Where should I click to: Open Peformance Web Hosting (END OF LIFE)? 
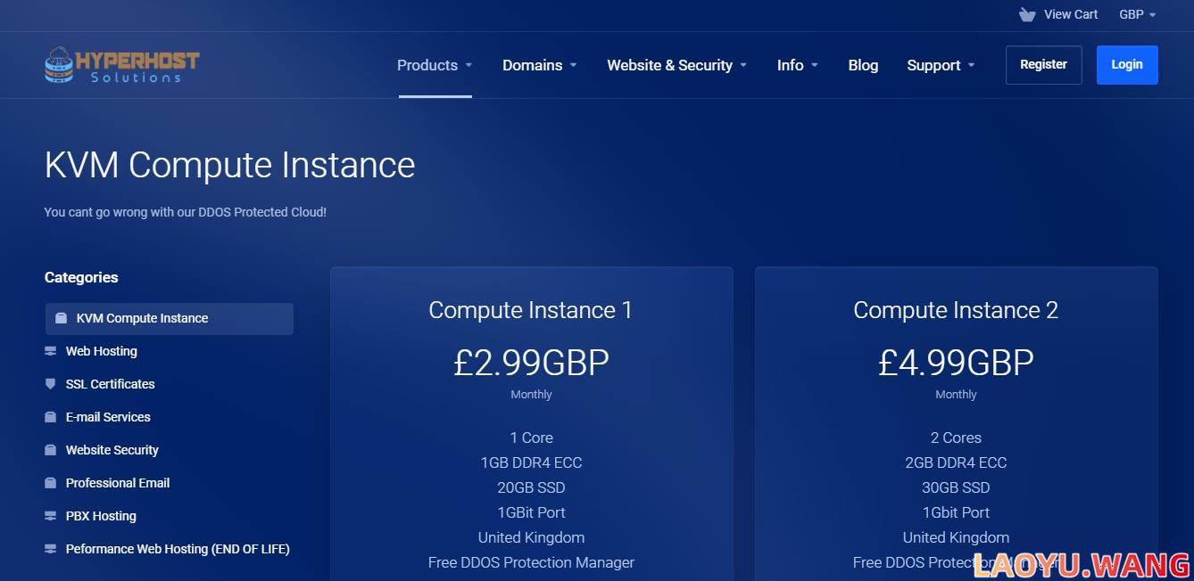[178, 549]
